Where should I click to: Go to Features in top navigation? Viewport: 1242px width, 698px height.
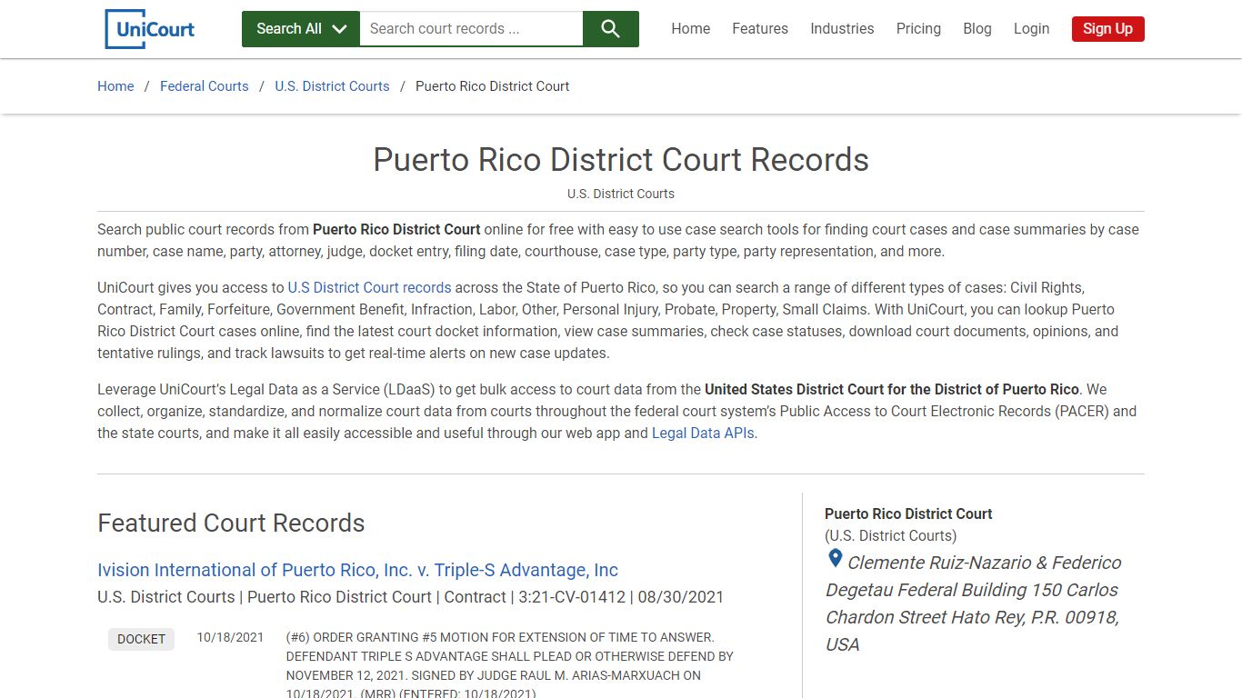click(x=760, y=29)
